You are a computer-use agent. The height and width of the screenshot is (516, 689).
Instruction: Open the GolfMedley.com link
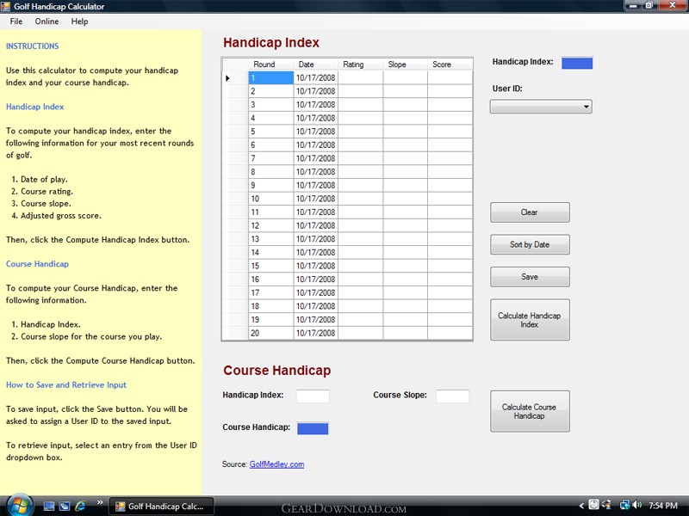coord(276,464)
